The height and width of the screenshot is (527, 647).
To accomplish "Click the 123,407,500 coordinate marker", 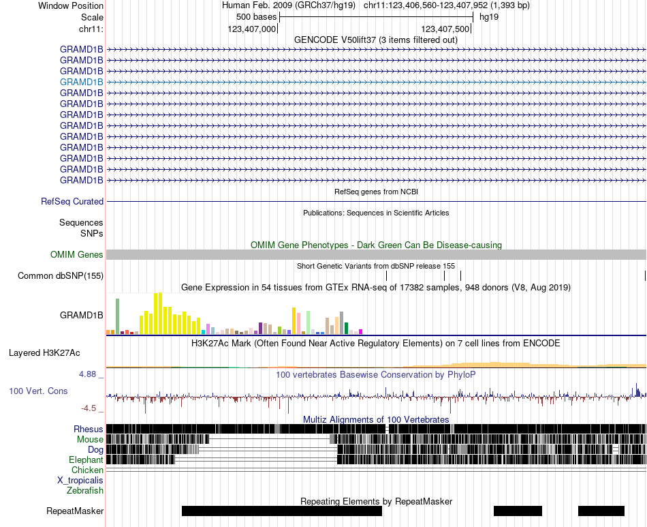I will (x=446, y=29).
